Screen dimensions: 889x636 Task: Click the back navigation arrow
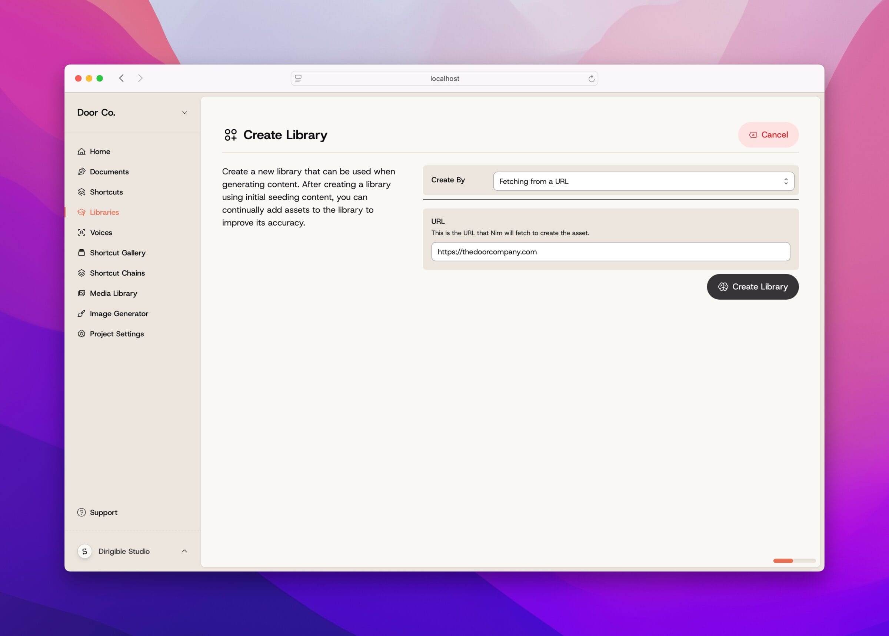tap(121, 78)
